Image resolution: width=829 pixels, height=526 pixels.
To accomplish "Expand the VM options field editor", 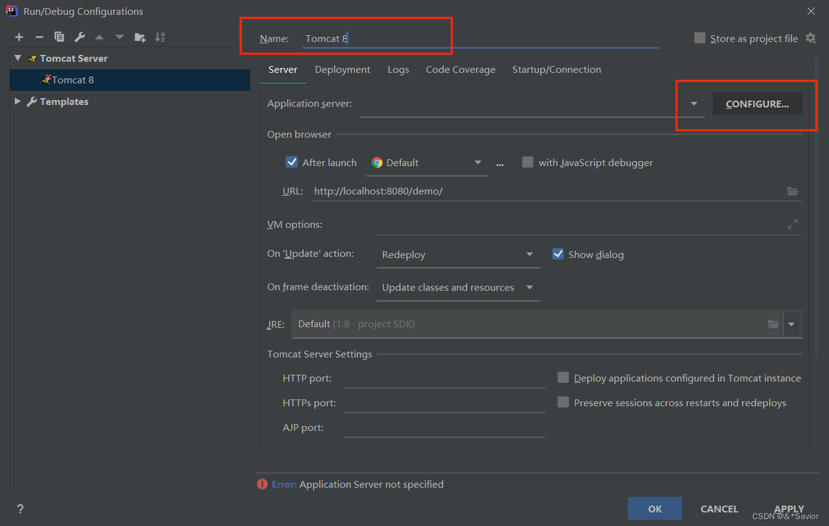I will click(x=793, y=224).
